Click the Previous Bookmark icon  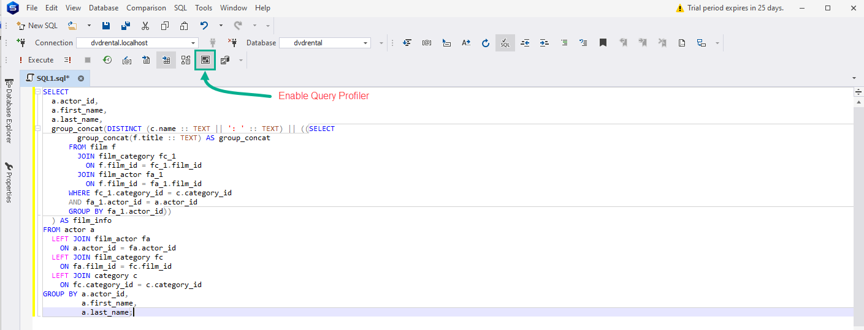[624, 43]
